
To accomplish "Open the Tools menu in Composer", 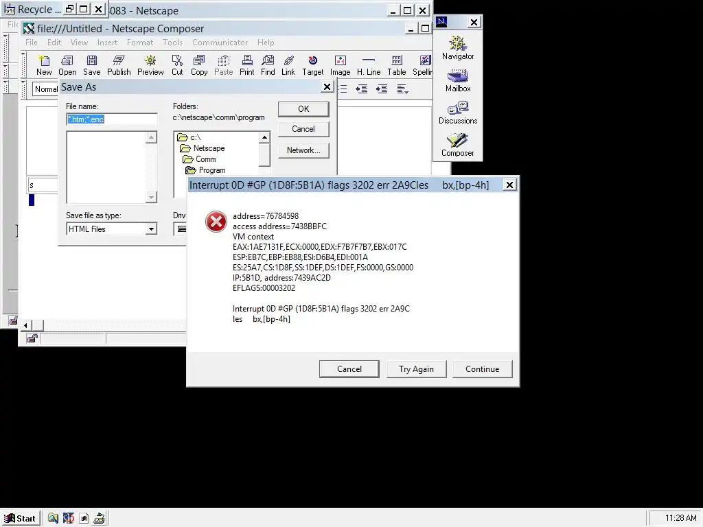I will click(x=172, y=43).
